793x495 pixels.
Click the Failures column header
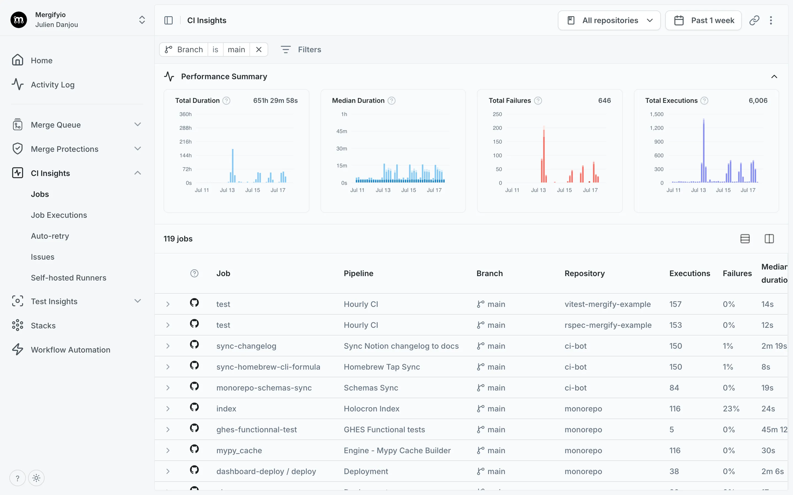pyautogui.click(x=737, y=273)
